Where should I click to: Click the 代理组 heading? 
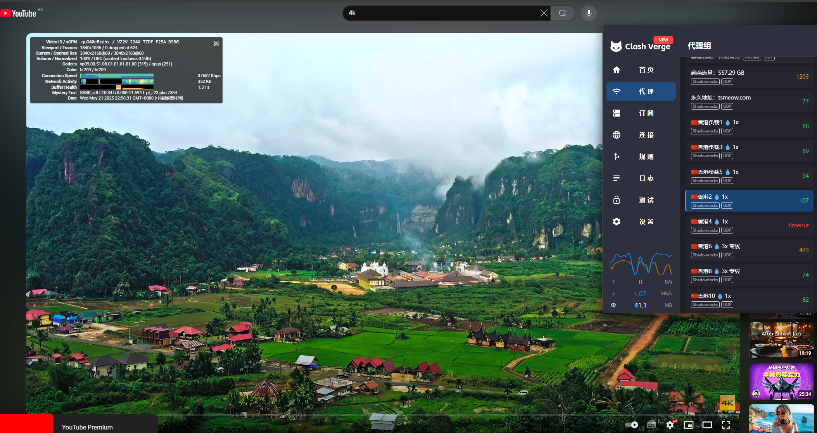[x=699, y=46]
